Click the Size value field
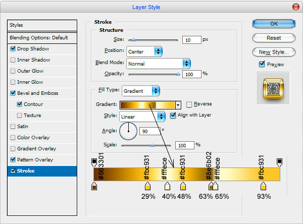 pos(192,40)
